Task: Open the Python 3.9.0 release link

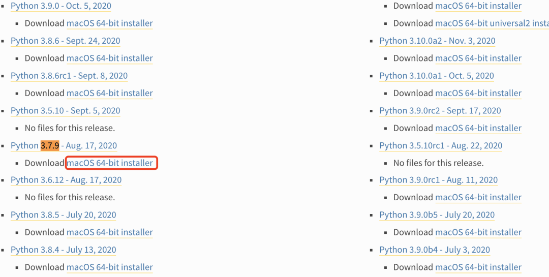Action: click(60, 6)
